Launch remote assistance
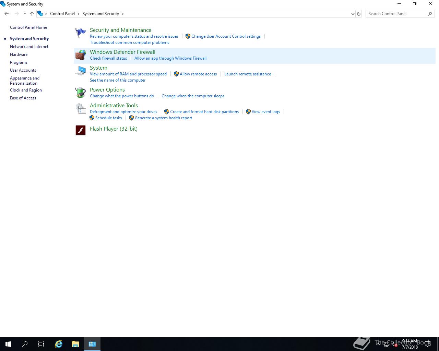This screenshot has height=351, width=439. pos(248,74)
